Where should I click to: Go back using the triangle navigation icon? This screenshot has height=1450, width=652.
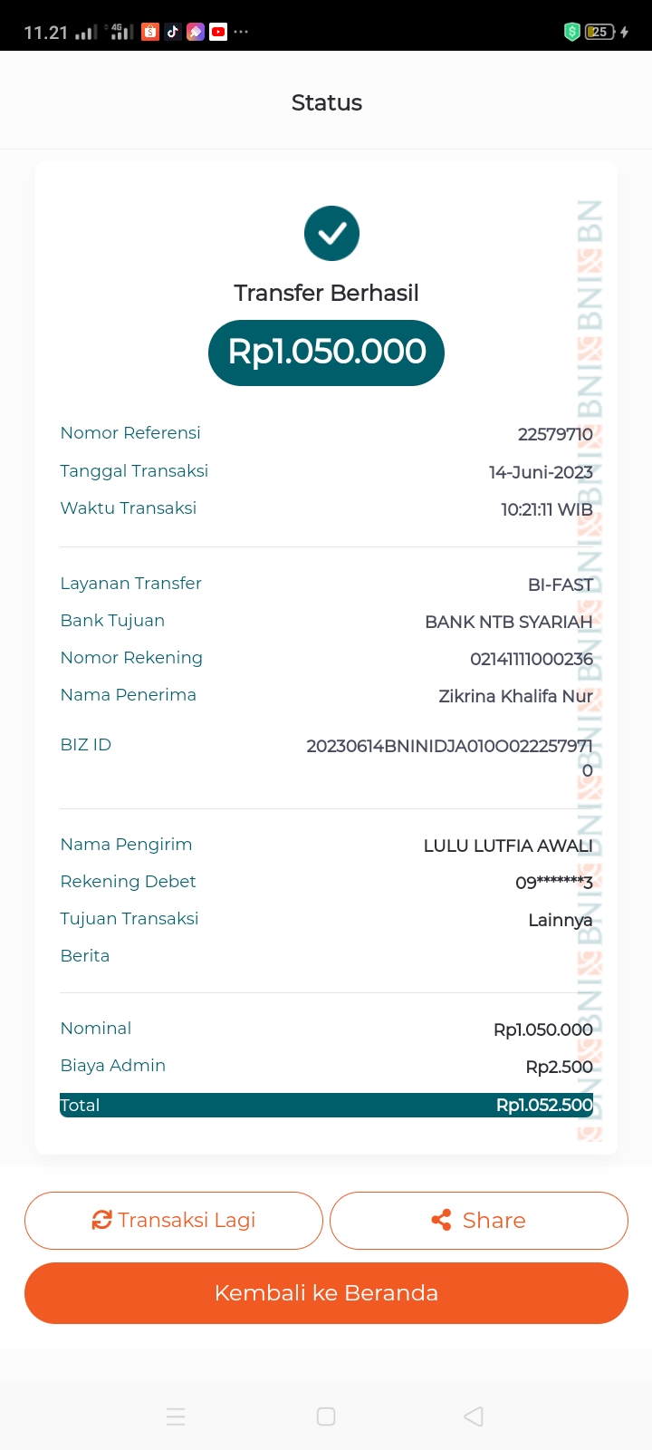474,1416
